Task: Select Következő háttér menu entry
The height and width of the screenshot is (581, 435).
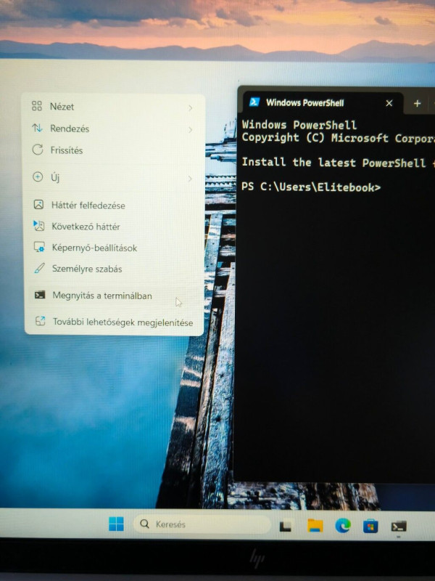Action: tap(113, 227)
